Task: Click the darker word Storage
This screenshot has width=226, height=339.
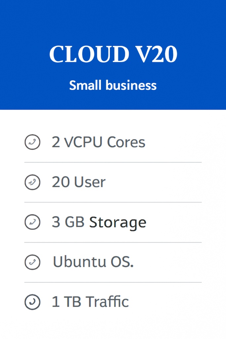Action: pyautogui.click(x=117, y=222)
